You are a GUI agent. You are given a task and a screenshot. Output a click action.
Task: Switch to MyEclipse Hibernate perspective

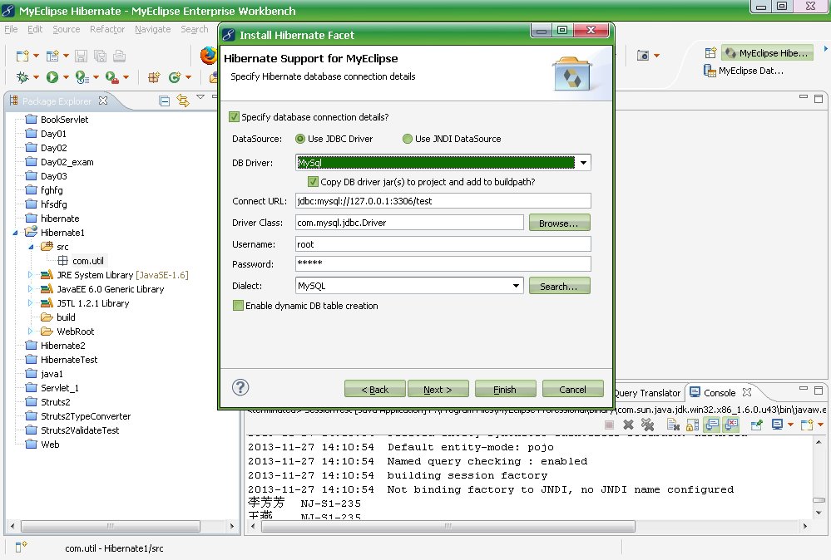click(x=767, y=53)
